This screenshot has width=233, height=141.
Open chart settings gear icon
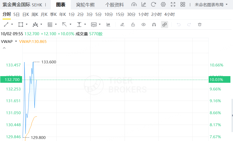pyautogui.click(x=163, y=5)
